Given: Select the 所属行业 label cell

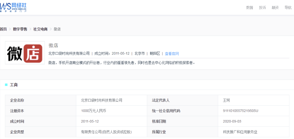Looking at the screenshot, I should pyautogui.click(x=183, y=132).
